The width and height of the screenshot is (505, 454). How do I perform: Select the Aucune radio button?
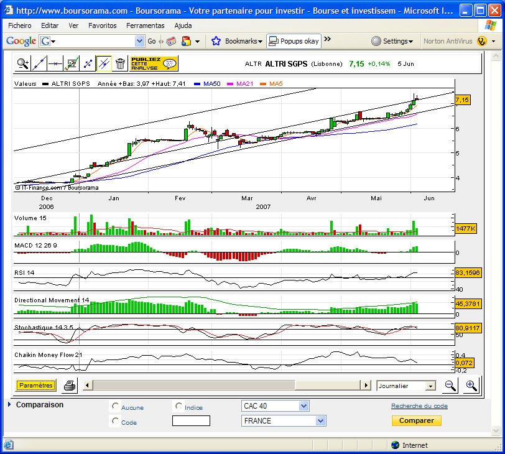pyautogui.click(x=115, y=406)
